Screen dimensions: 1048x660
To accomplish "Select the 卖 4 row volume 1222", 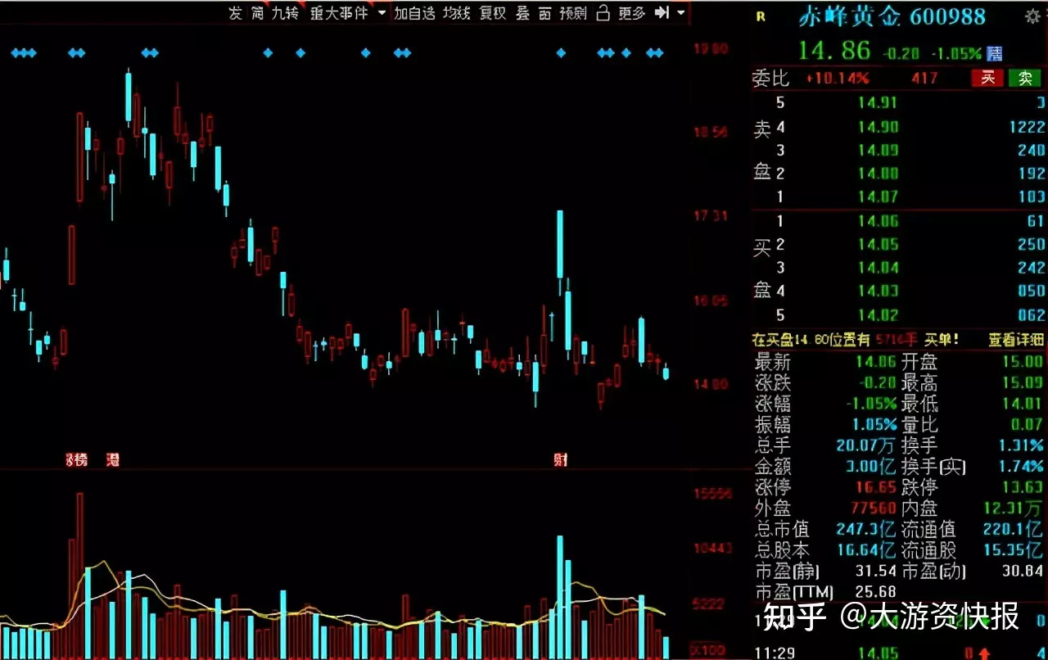I will point(1027,126).
